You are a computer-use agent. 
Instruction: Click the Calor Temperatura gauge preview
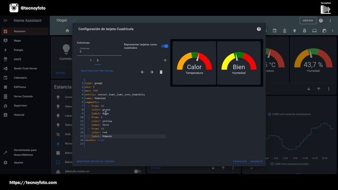[194, 63]
